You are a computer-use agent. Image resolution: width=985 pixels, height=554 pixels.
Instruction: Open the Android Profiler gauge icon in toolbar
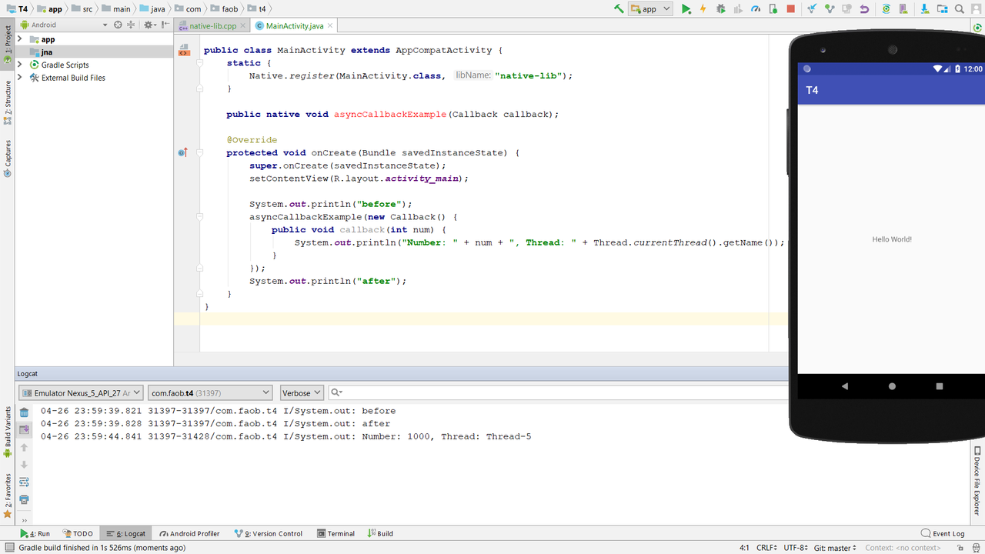click(x=755, y=9)
